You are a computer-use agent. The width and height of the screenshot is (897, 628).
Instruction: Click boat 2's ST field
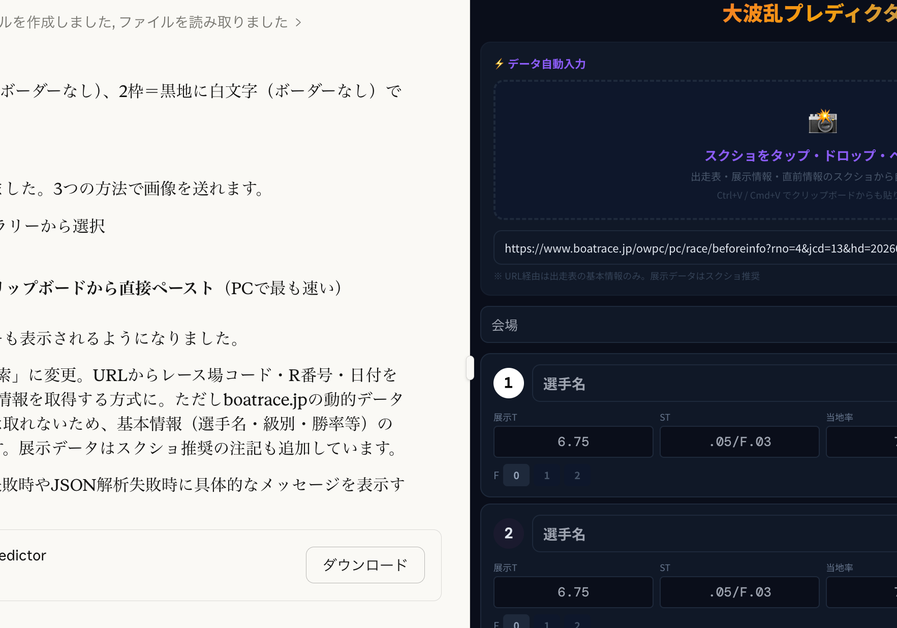(x=739, y=592)
